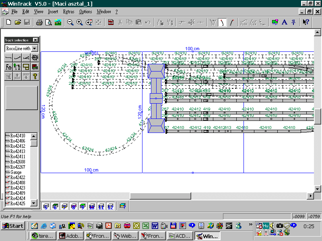Open the File menu

[14, 12]
